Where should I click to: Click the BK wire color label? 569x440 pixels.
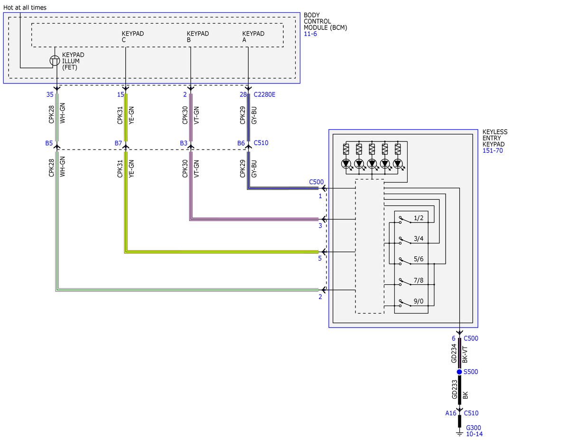pos(466,395)
